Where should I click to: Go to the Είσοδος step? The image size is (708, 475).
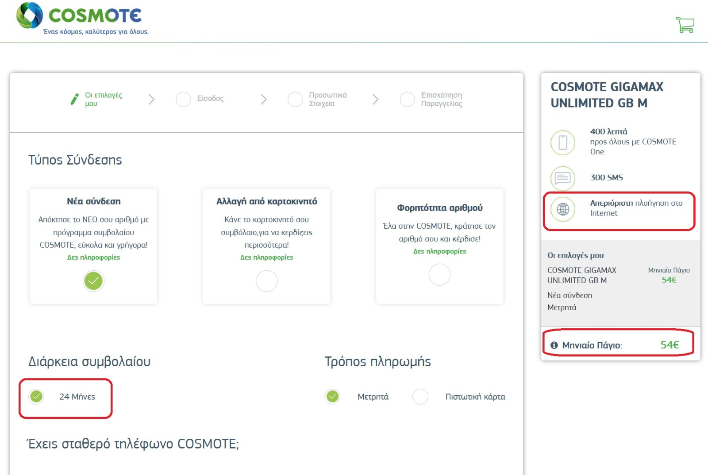(200, 99)
